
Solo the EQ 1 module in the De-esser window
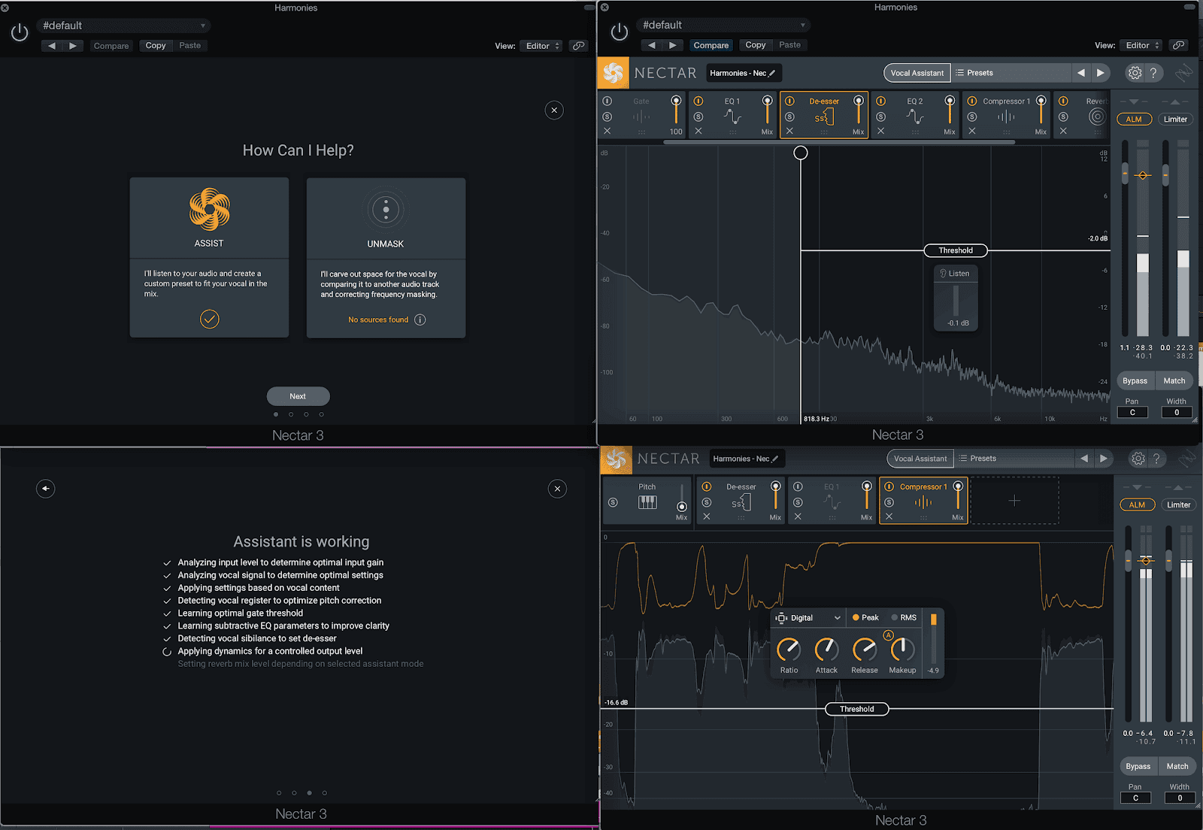click(x=698, y=117)
